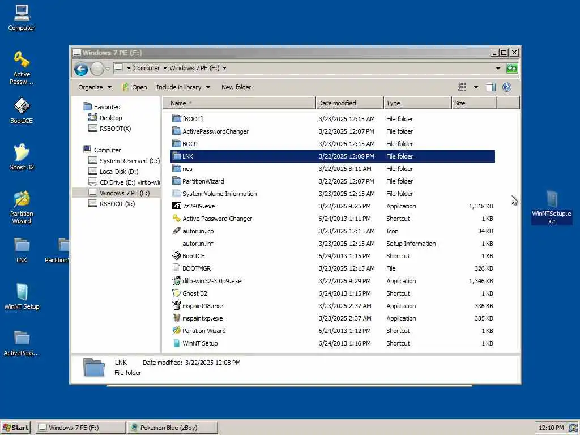Select Ghost 32 shortcut in file list
The width and height of the screenshot is (580, 435).
point(189,293)
